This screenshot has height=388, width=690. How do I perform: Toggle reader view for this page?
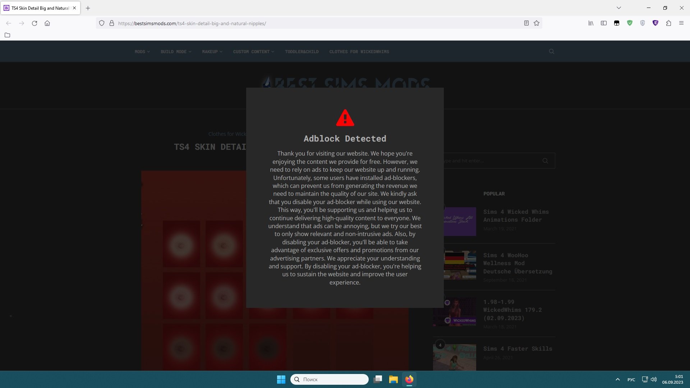coord(526,23)
